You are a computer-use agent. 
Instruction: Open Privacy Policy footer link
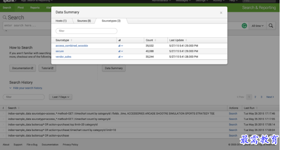(71, 145)
